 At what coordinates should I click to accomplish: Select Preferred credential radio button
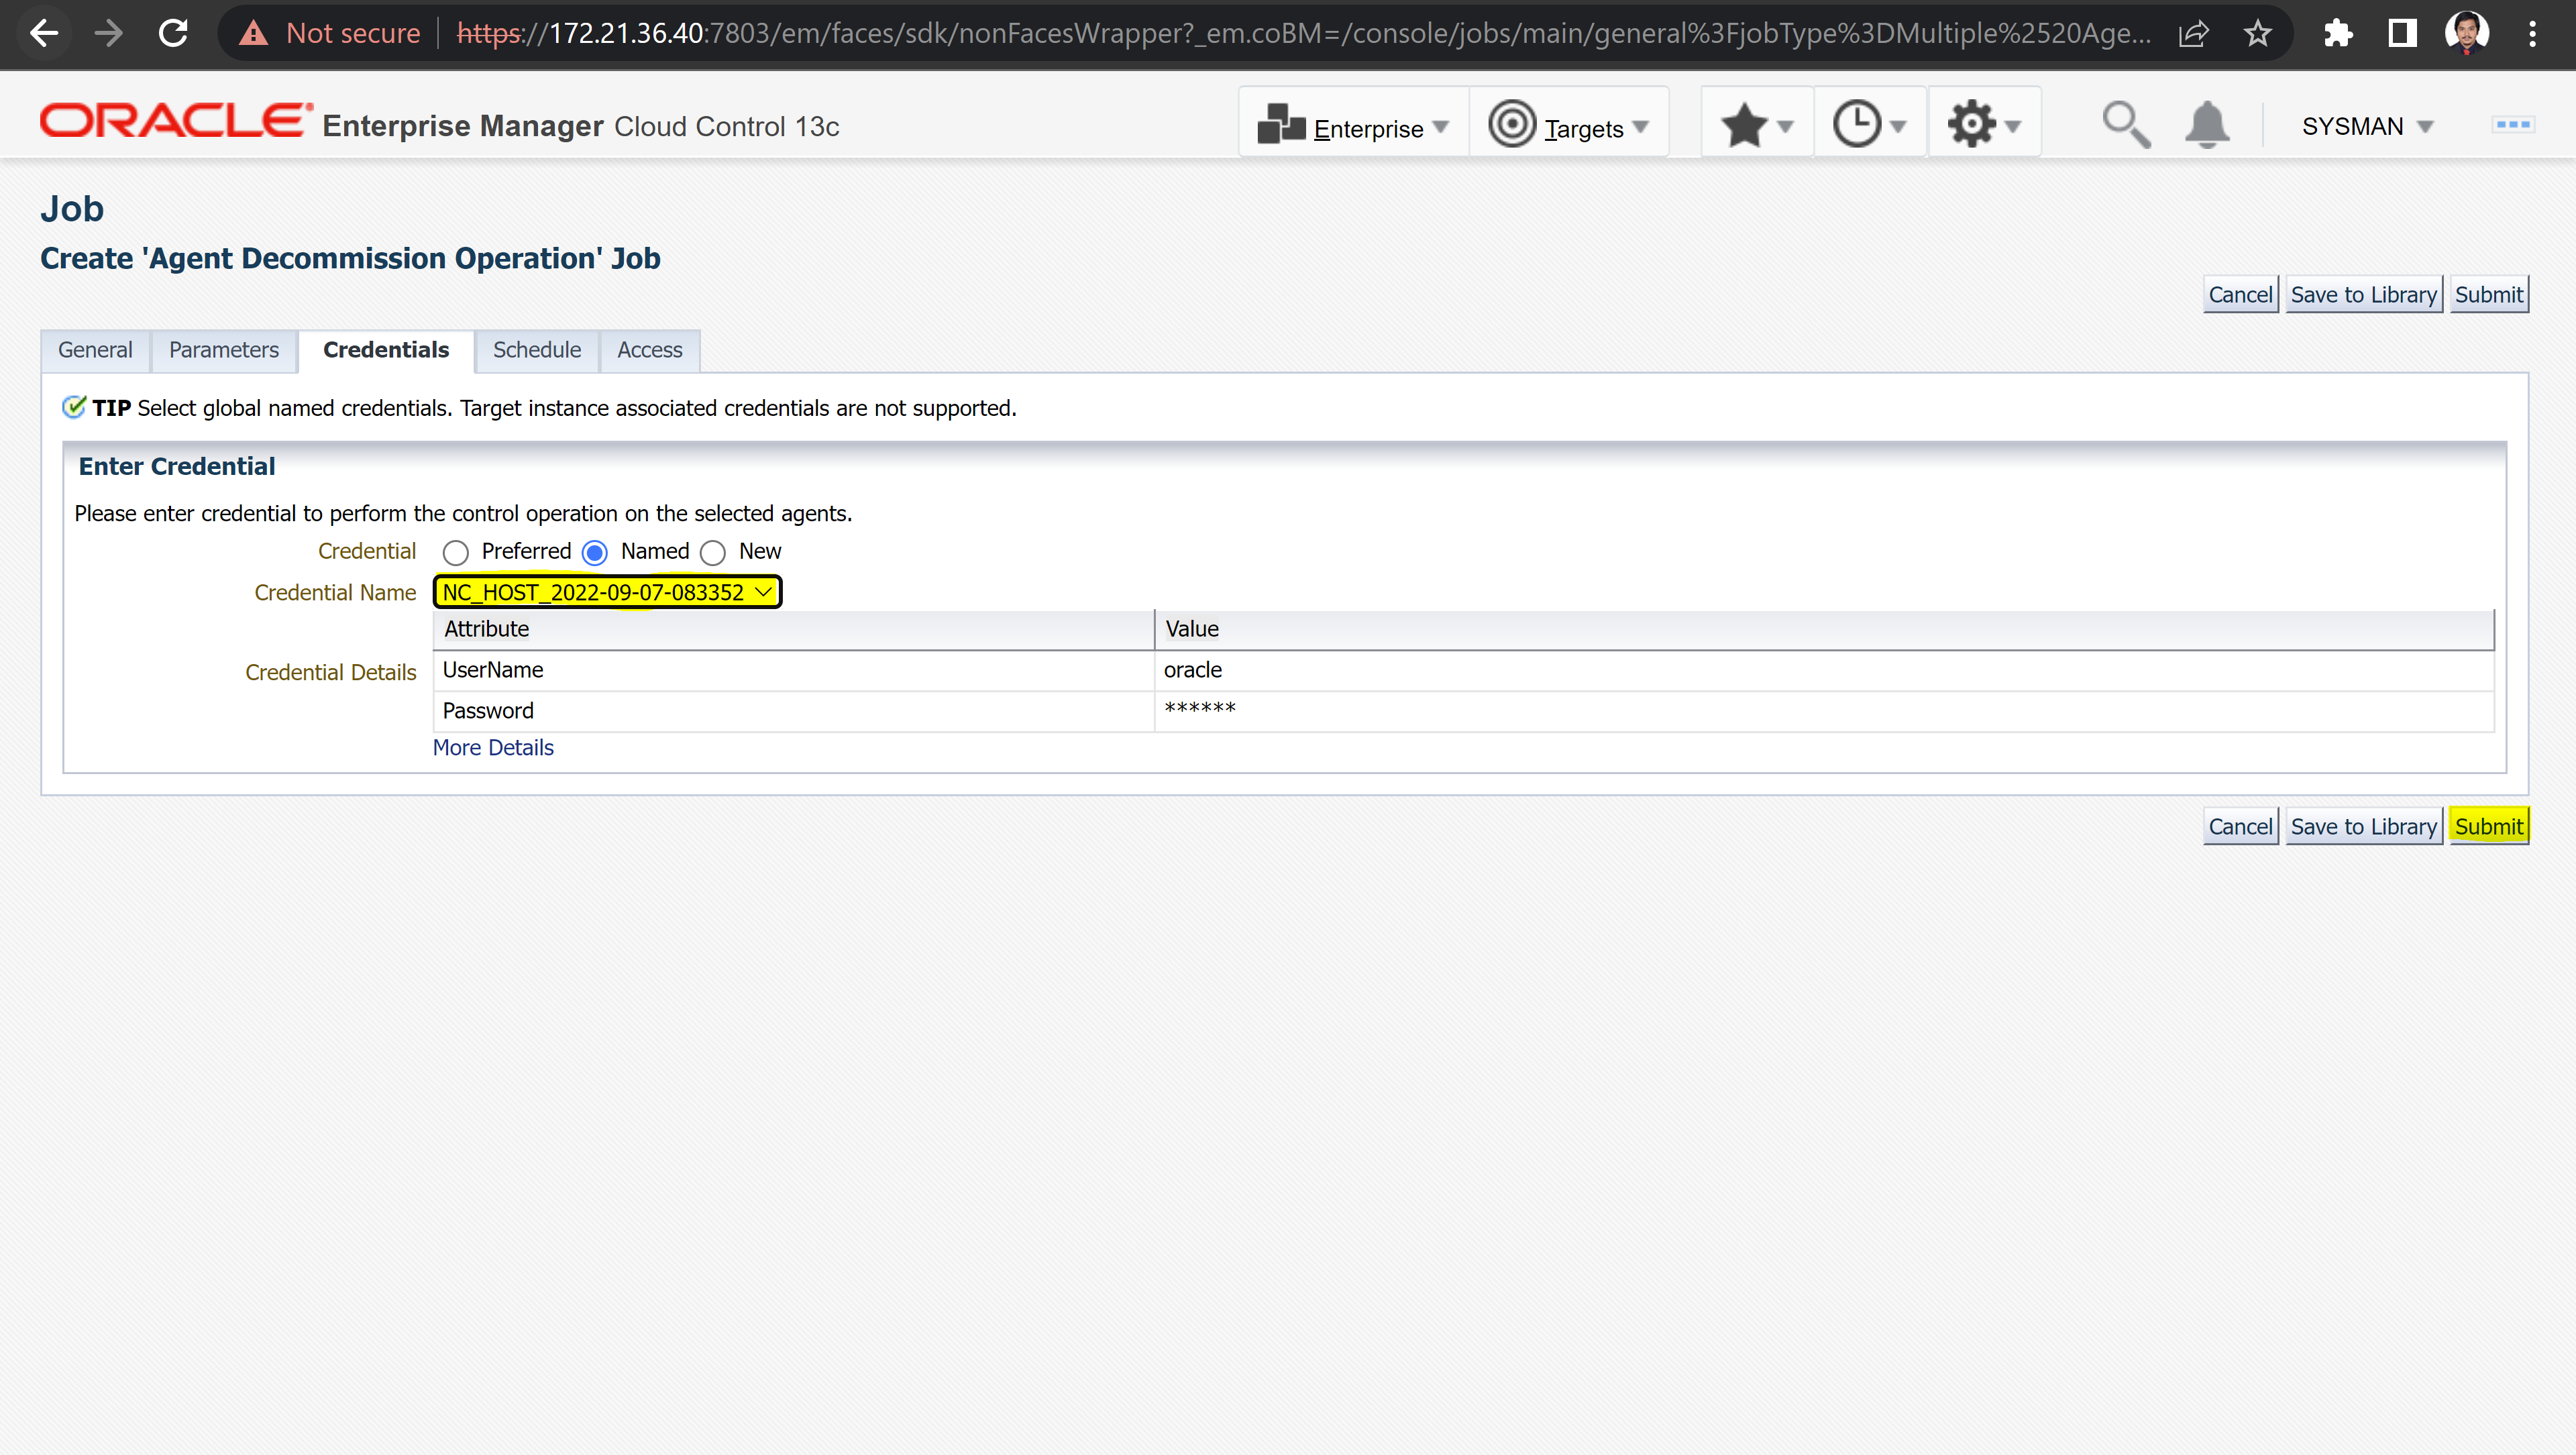[456, 553]
